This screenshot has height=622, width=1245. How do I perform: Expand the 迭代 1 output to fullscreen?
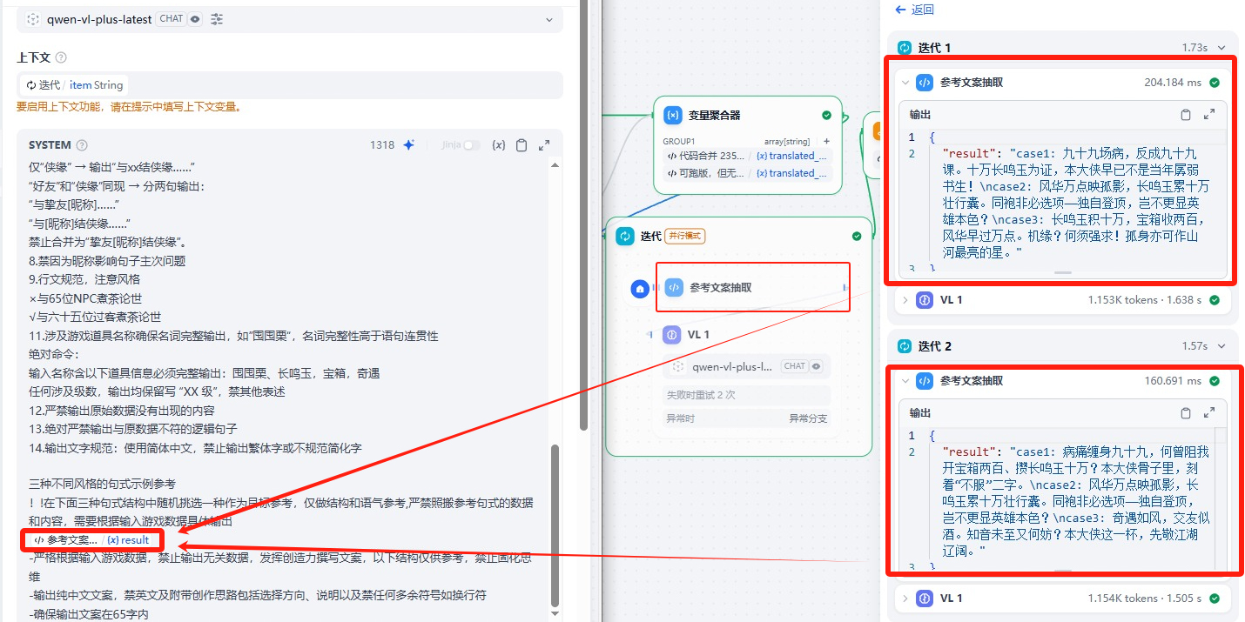click(1209, 115)
